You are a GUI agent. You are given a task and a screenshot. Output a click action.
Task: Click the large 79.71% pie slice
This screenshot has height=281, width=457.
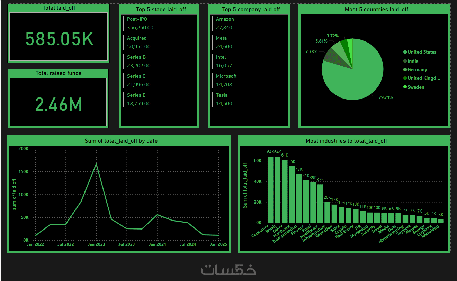click(x=357, y=76)
